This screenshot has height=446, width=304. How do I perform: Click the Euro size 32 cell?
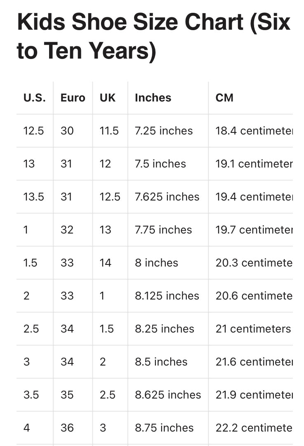pos(67,230)
